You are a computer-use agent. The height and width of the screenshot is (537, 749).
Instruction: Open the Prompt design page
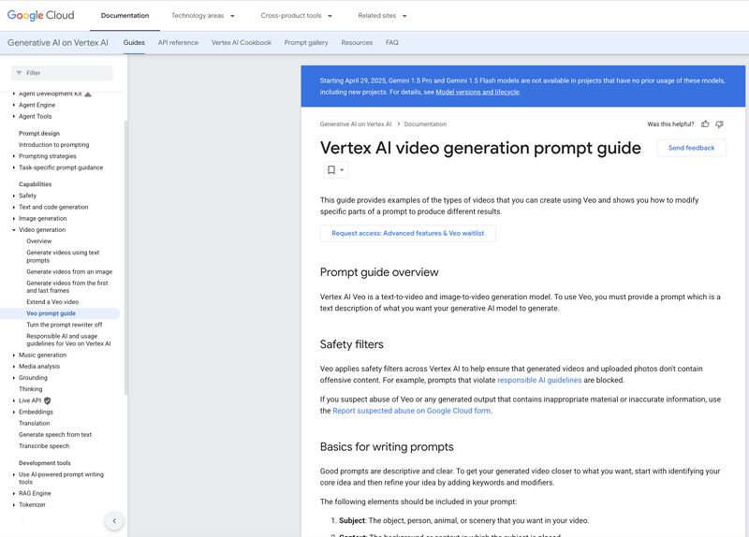pos(39,133)
